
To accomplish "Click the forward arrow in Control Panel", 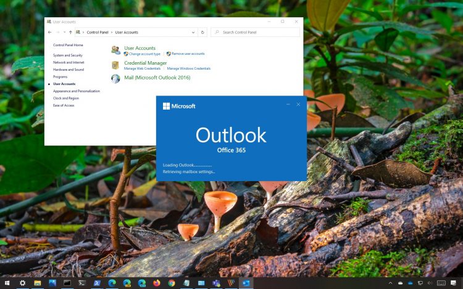I will 58,32.
